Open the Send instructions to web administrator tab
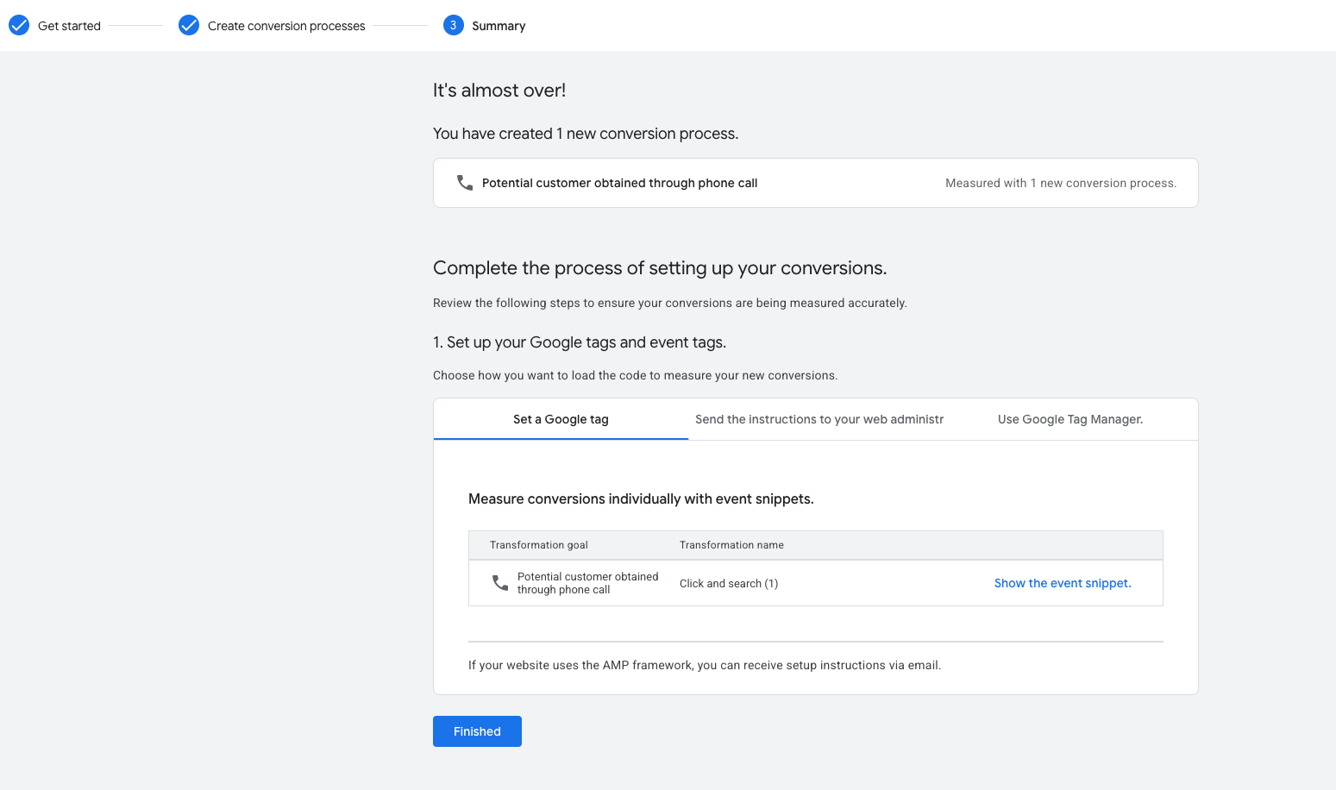The width and height of the screenshot is (1336, 790). coord(819,419)
